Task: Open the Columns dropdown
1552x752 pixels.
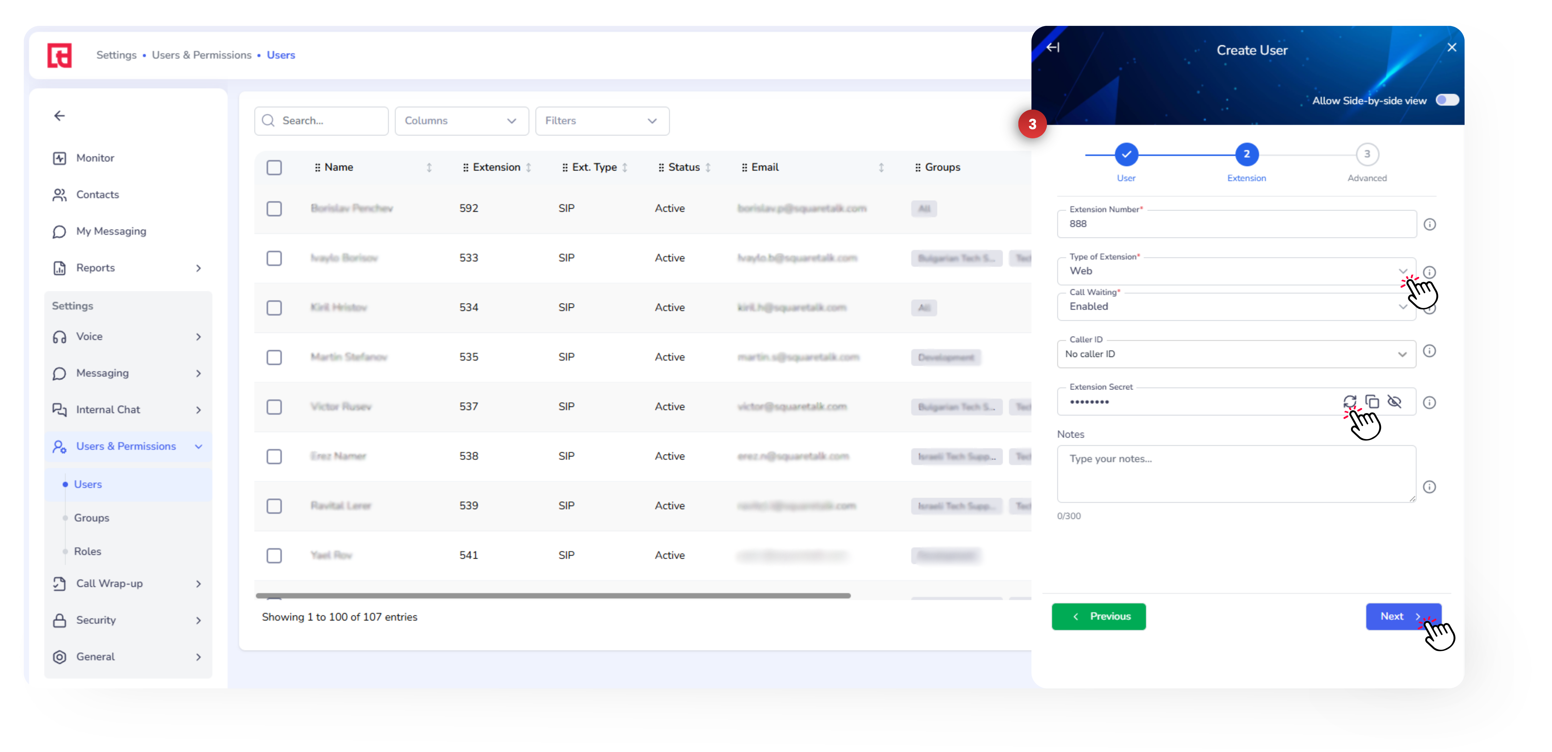Action: point(461,121)
